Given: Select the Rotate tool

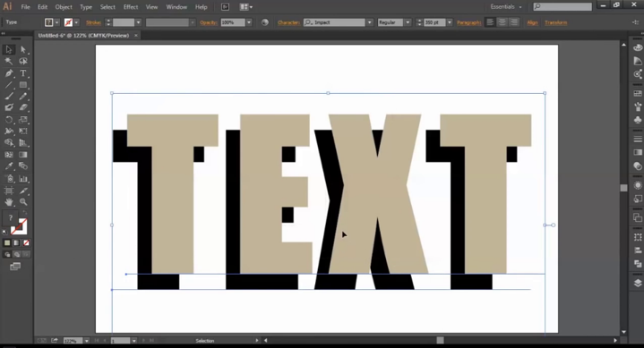Looking at the screenshot, I should coord(9,120).
